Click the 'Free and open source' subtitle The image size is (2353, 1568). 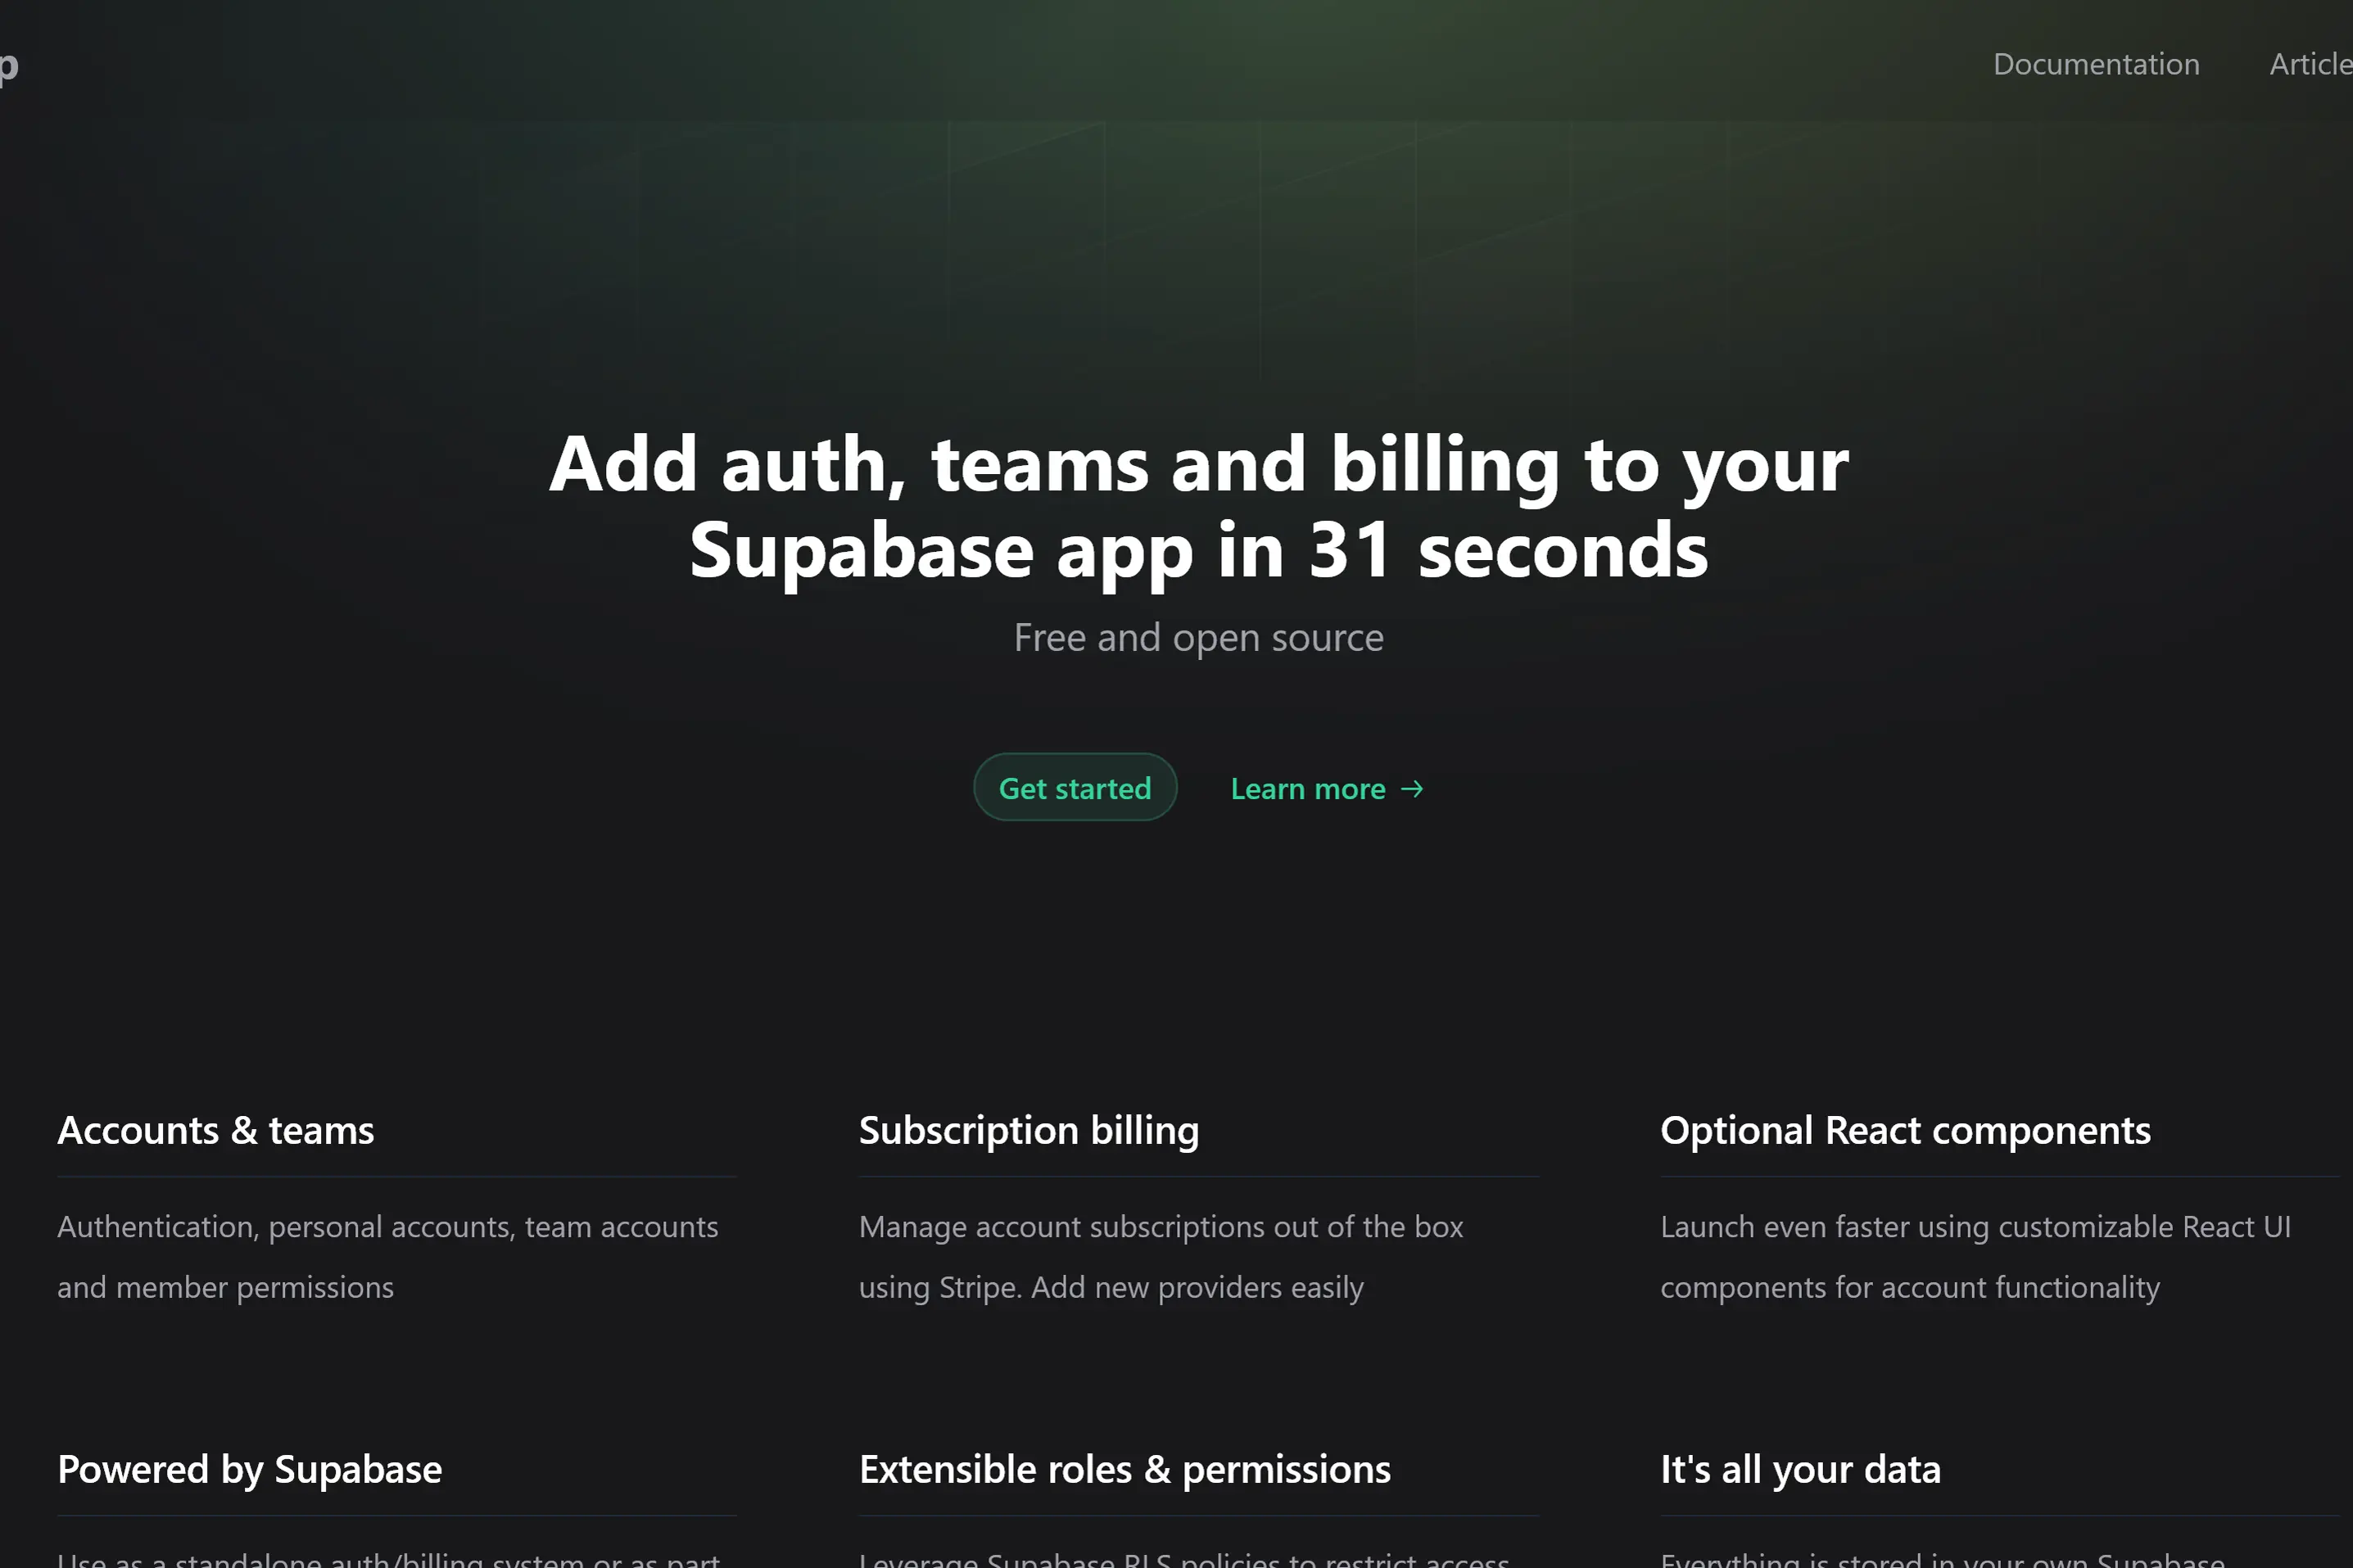[1198, 638]
